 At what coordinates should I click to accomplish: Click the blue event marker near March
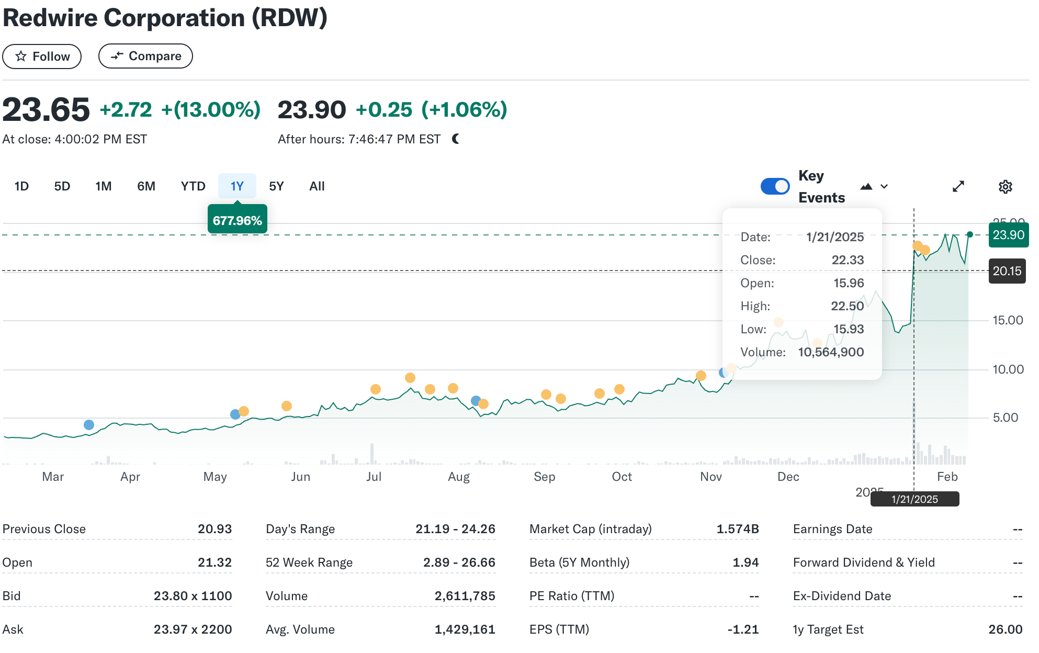coord(89,425)
